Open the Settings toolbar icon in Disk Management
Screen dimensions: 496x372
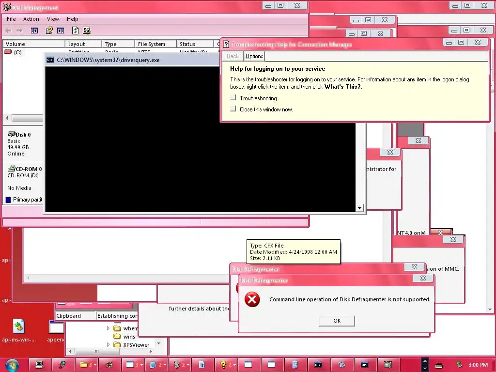tap(87, 31)
